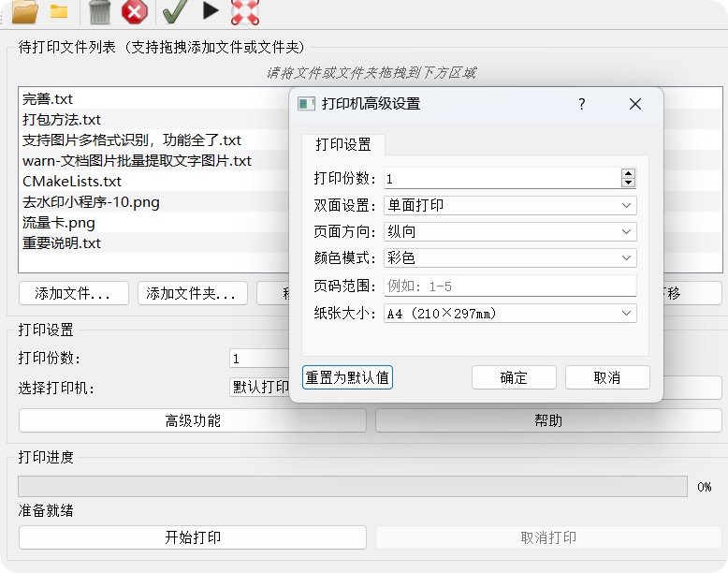Select 去水印小程序-10.png in file list
728x573 pixels.
[155, 202]
